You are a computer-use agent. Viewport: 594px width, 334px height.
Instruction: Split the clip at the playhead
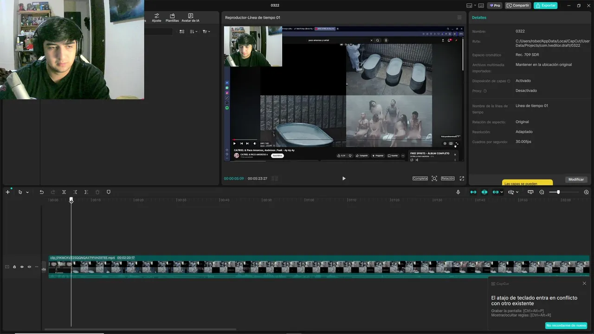click(x=64, y=192)
